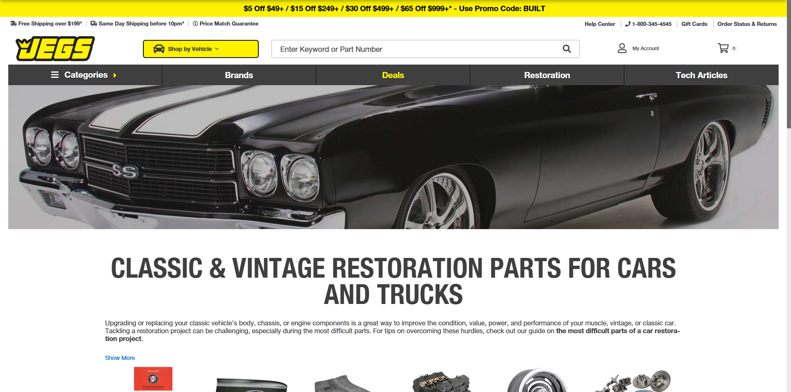Screen dimensions: 791x392
Task: Click the brake disc kit thumbnail
Action: tap(633, 381)
